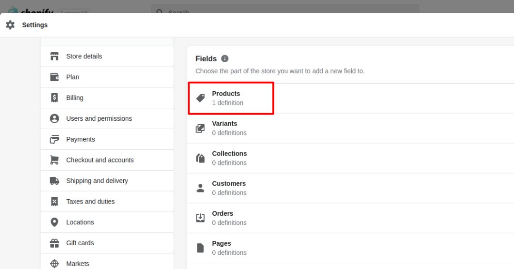Click the Markets globe icon
The width and height of the screenshot is (514, 269).
point(54,264)
